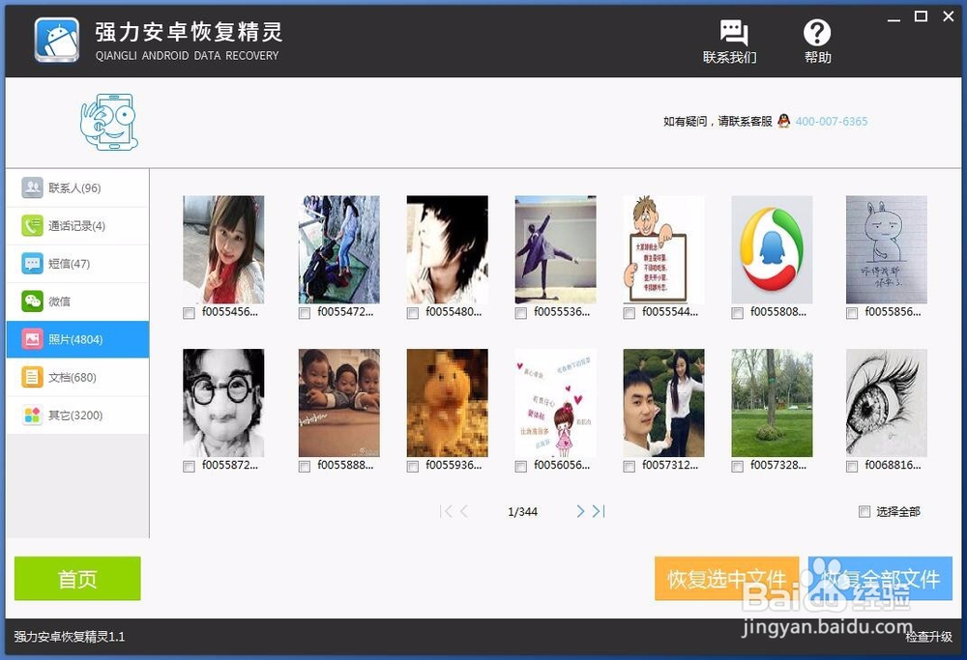The width and height of the screenshot is (967, 660).
Task: Click the 其它 colorful grid icon
Action: click(32, 415)
